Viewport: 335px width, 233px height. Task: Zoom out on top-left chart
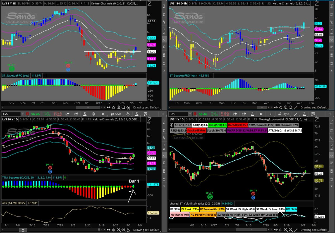tap(123, 107)
